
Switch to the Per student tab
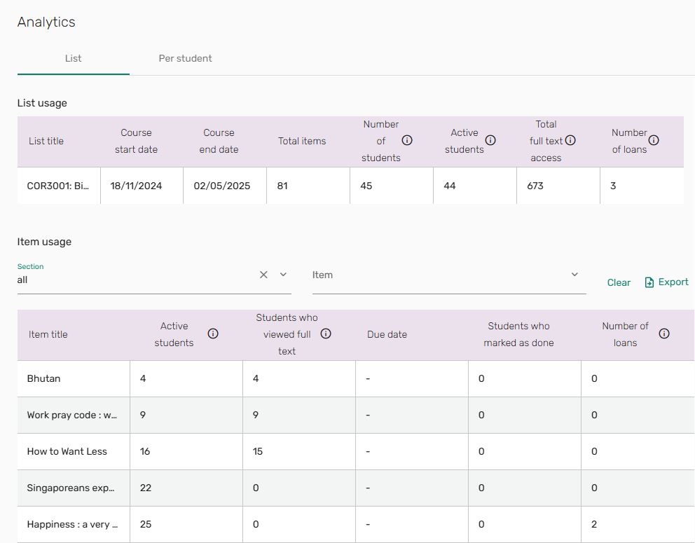(x=185, y=58)
